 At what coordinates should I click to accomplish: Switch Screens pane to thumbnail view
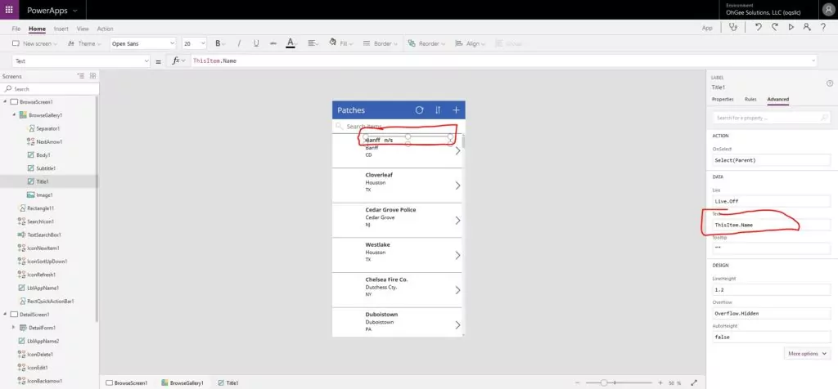click(x=93, y=76)
